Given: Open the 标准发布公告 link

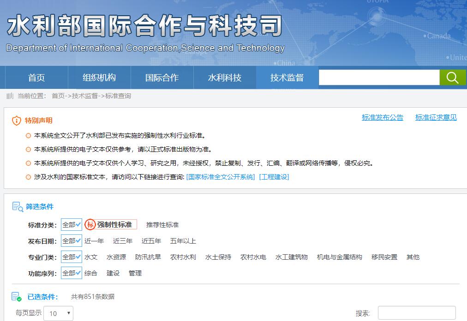Looking at the screenshot, I should tap(383, 117).
